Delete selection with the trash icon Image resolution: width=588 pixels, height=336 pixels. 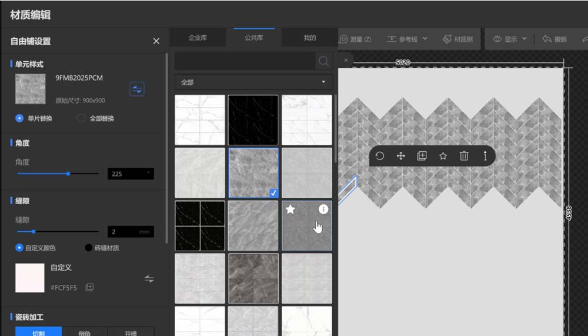click(464, 156)
